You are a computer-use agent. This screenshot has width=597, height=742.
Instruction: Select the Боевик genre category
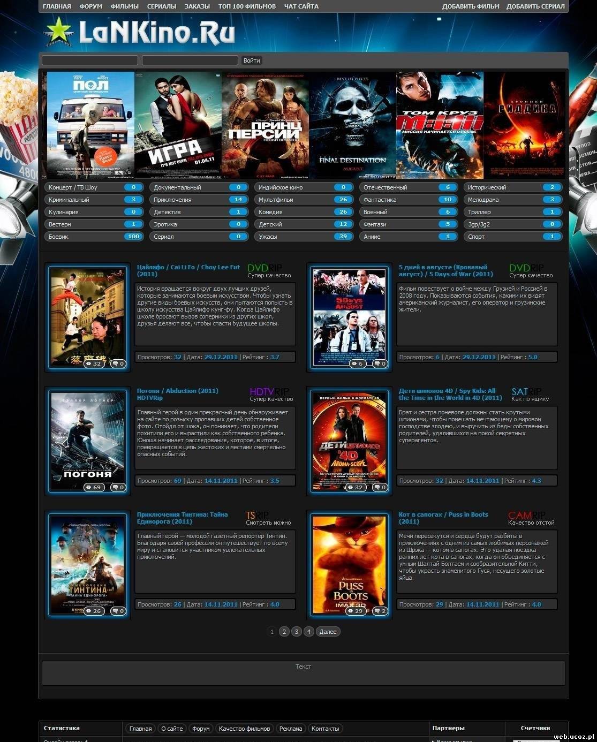point(94,237)
